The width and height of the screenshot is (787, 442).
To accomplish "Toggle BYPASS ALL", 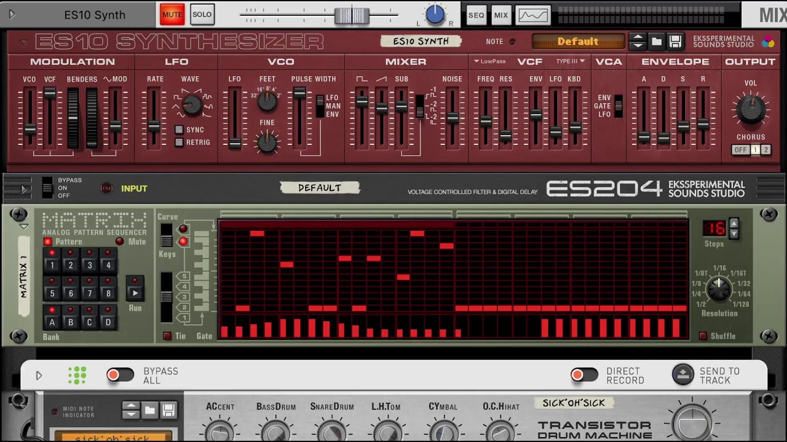I will coord(120,374).
